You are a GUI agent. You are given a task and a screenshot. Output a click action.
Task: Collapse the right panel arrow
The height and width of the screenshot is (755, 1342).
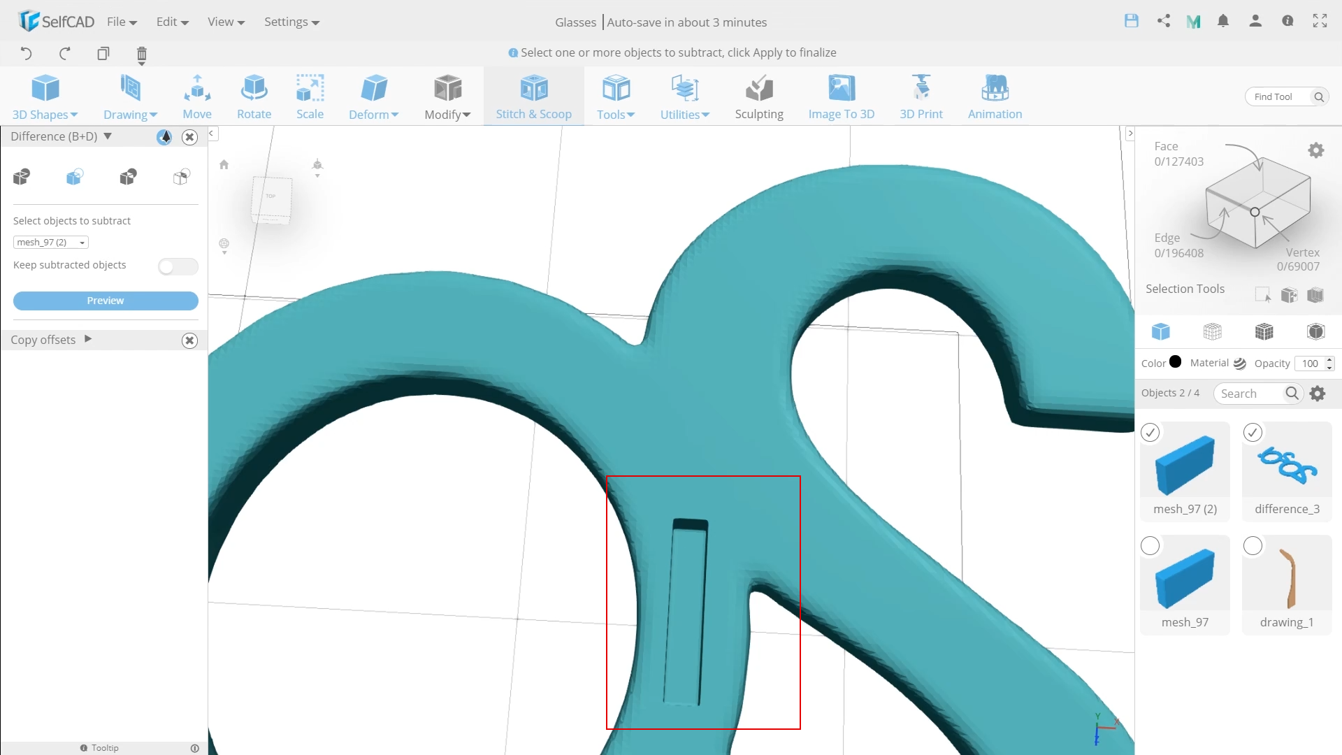pyautogui.click(x=1130, y=133)
